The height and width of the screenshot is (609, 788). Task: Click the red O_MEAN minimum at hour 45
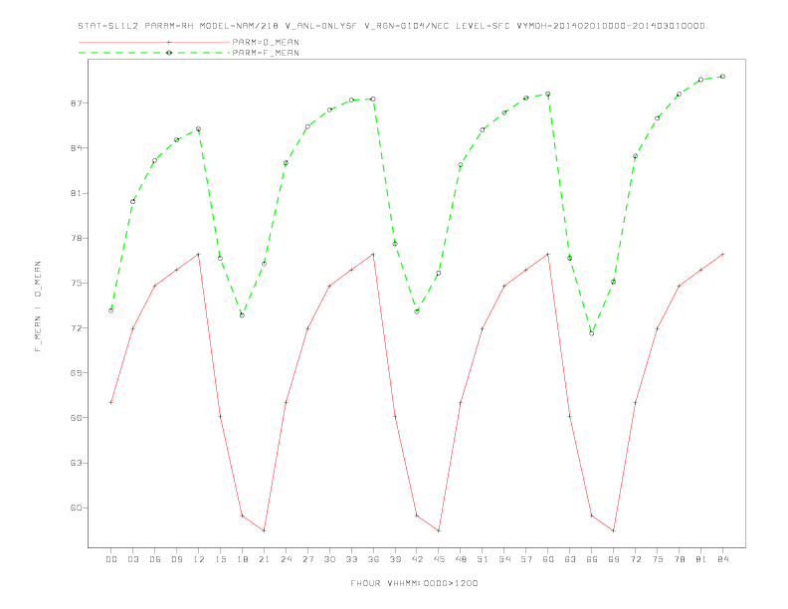coord(439,530)
